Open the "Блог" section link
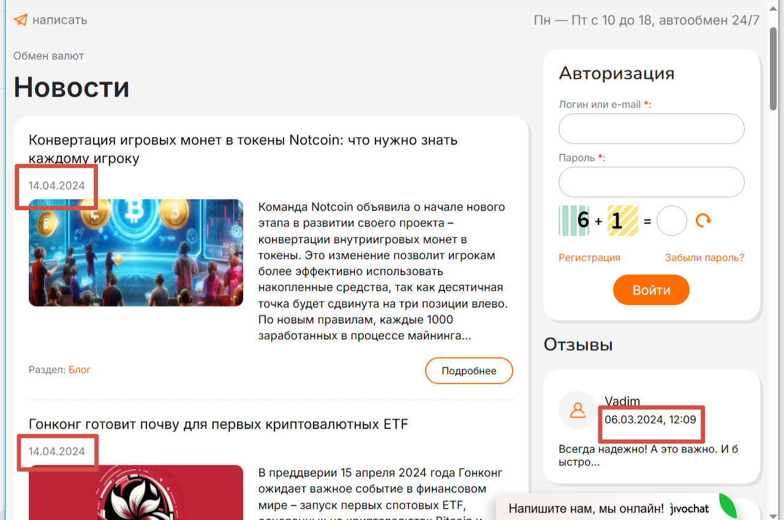The width and height of the screenshot is (784, 520). (x=80, y=370)
